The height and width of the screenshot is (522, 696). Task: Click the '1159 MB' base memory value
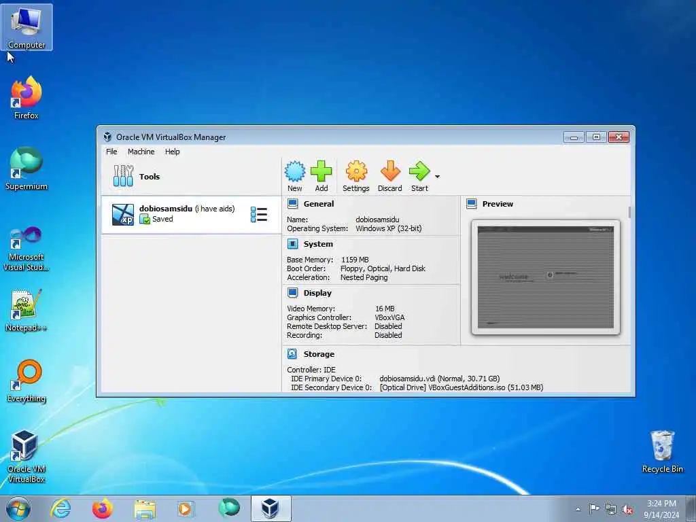(355, 260)
